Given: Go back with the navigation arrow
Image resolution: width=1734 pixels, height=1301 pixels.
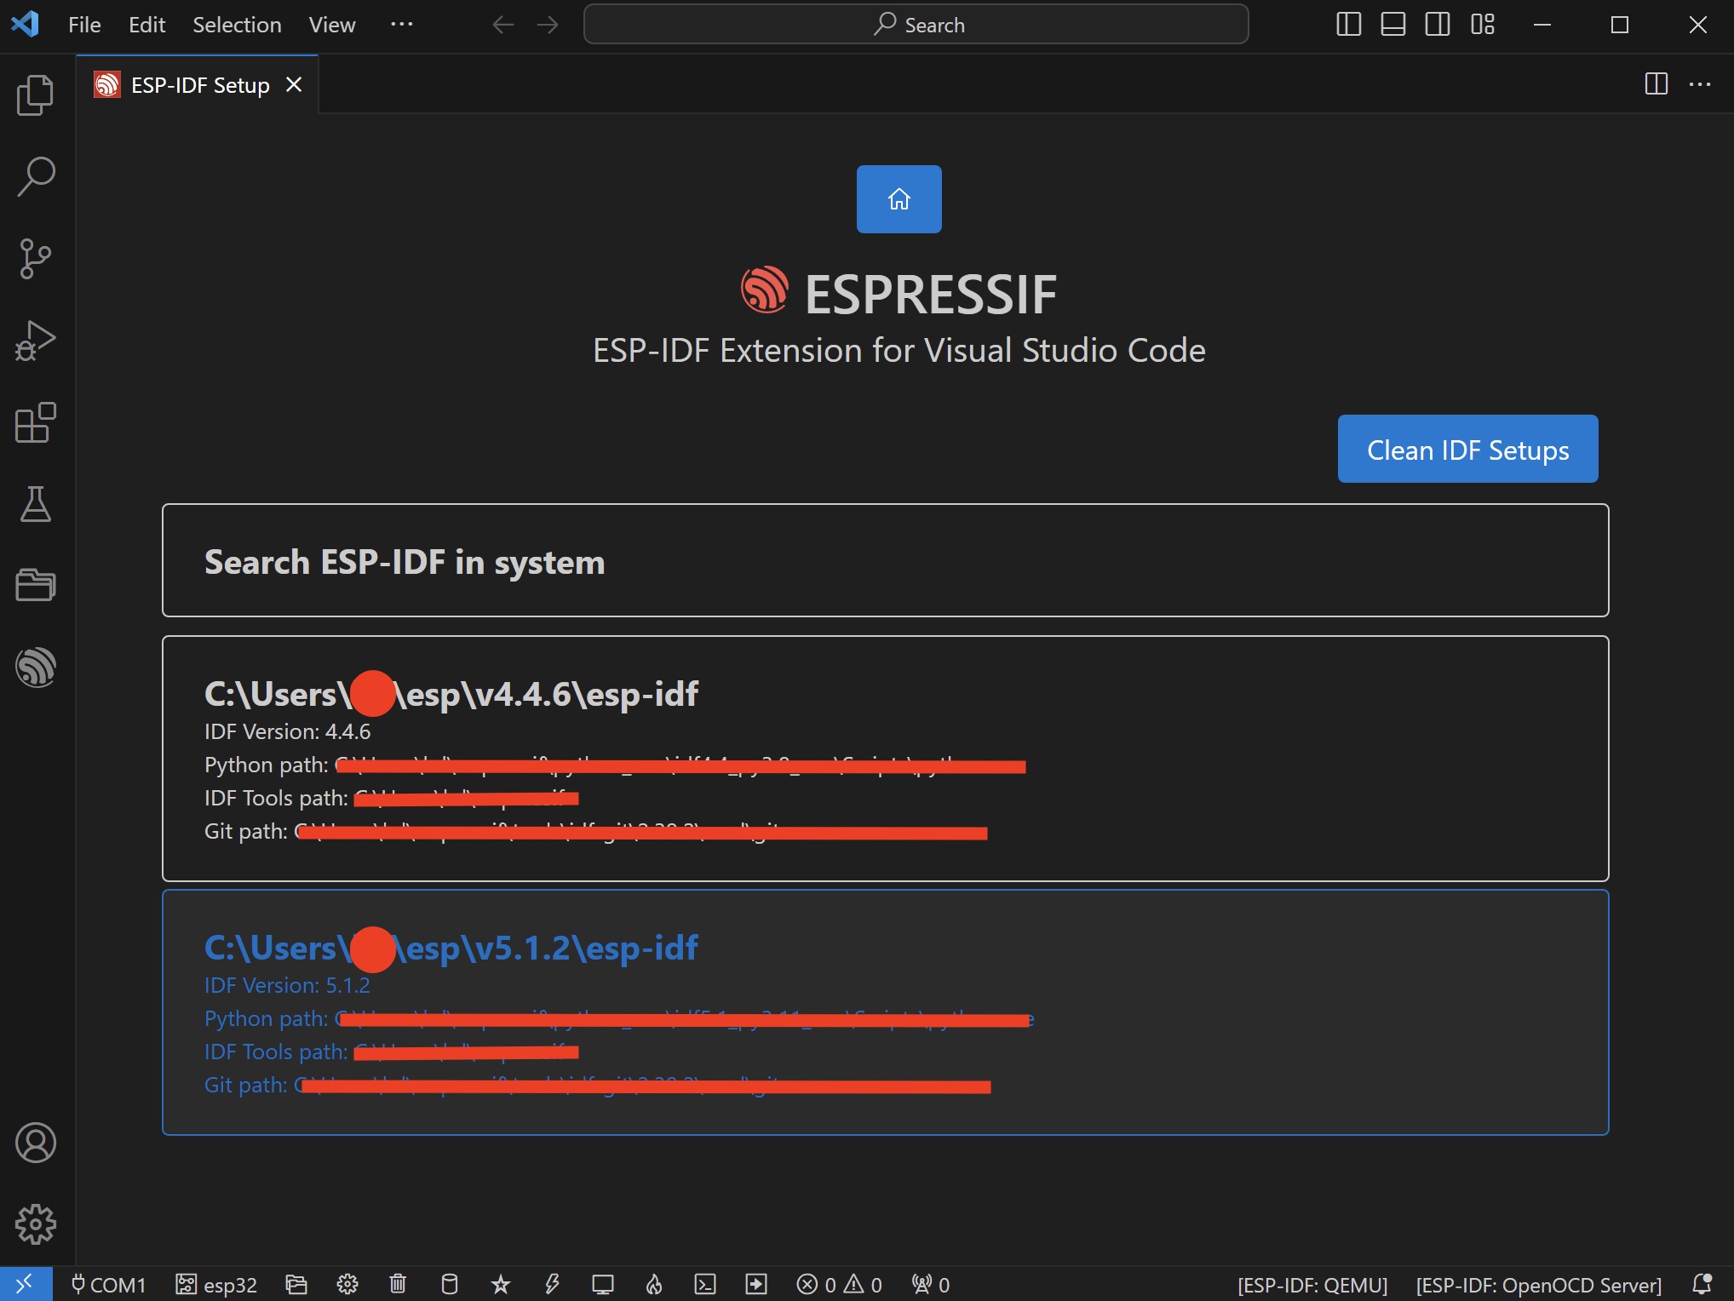Looking at the screenshot, I should (x=503, y=25).
